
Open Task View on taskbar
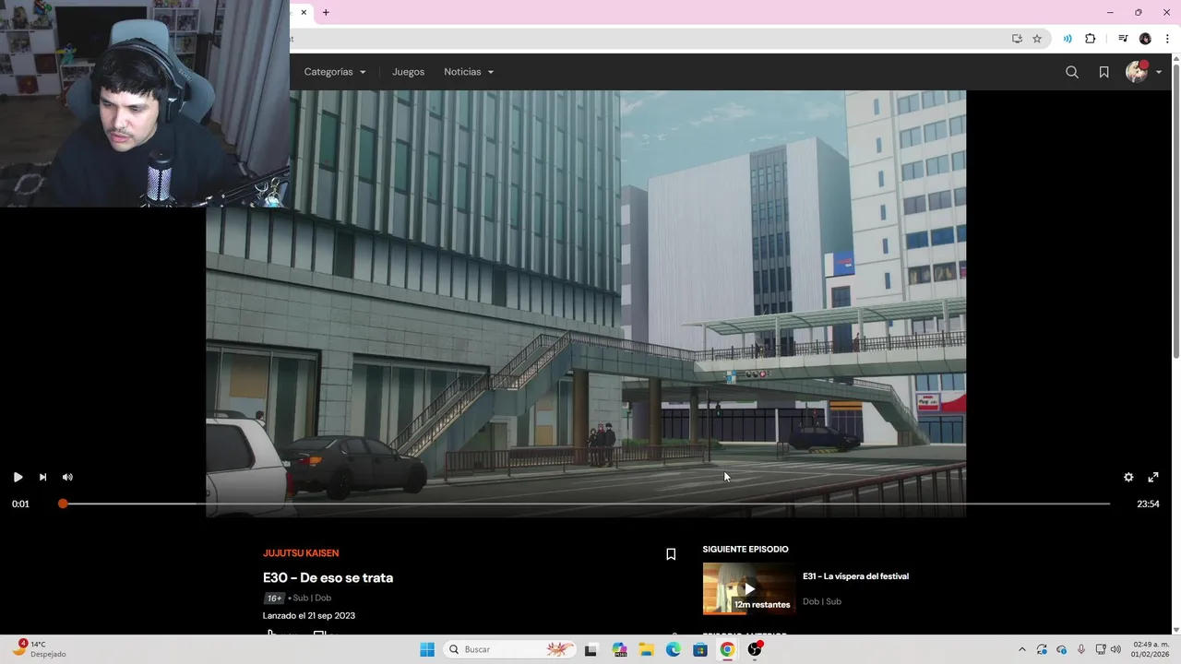click(591, 649)
